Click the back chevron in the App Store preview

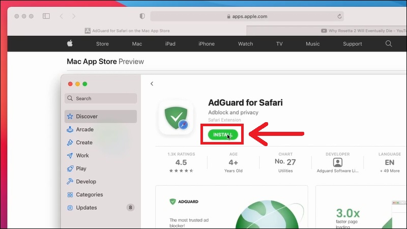(152, 83)
